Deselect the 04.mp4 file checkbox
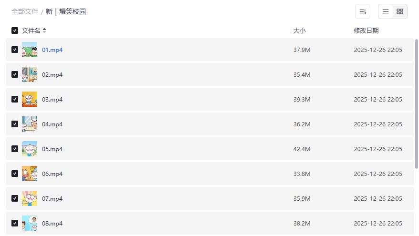Screen dimensions: 419x236 15,124
